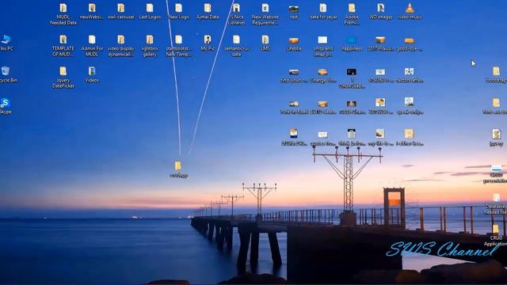Click the Ajmal Data folder
507x285 pixels.
pos(208,12)
